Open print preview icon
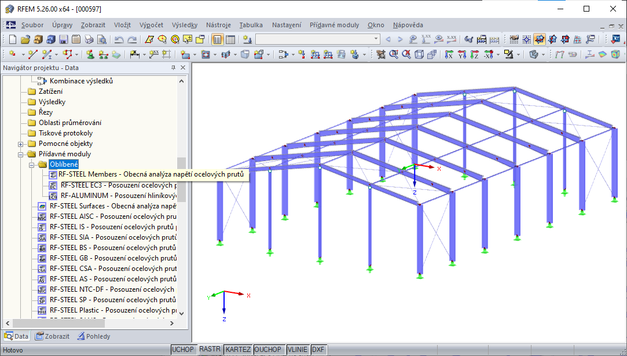The width and height of the screenshot is (627, 356). [101, 39]
